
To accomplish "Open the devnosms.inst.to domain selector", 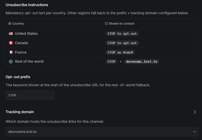I will 102,132.
